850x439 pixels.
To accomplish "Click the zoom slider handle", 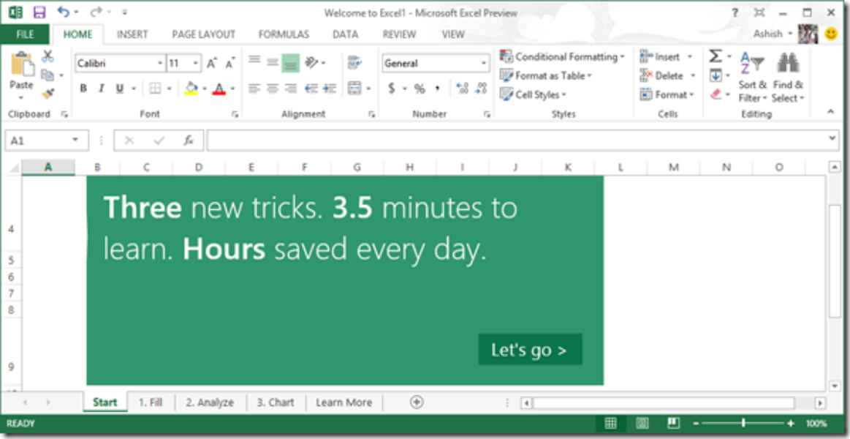I will pos(743,423).
